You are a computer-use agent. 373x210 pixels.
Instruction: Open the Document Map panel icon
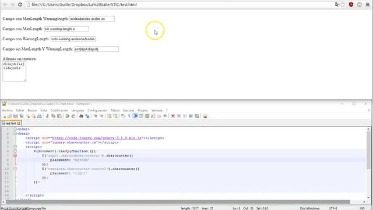coord(147,116)
